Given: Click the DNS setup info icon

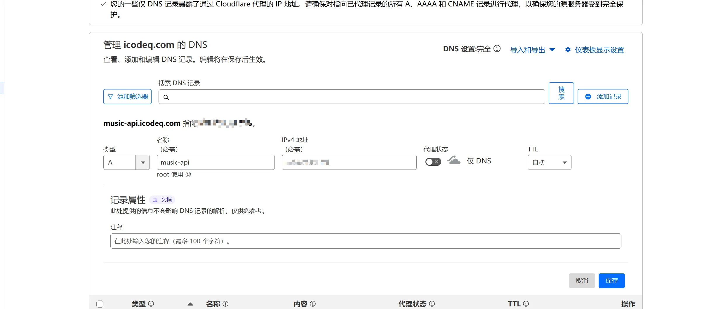Looking at the screenshot, I should pyautogui.click(x=497, y=48).
